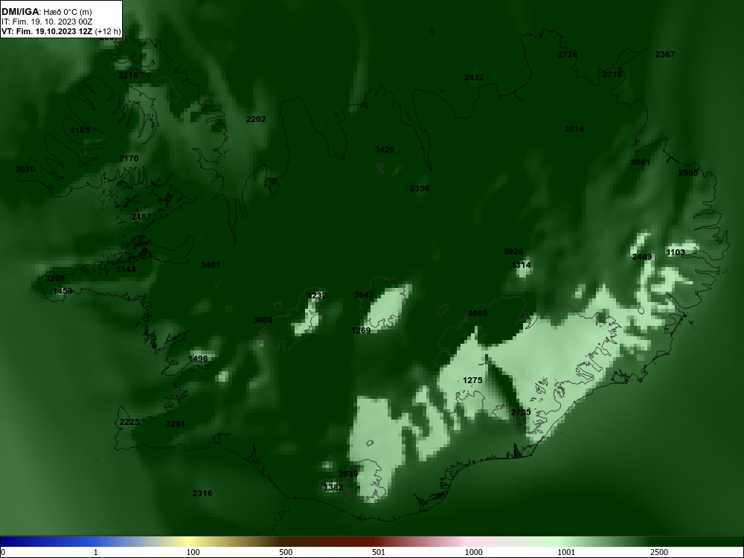Click the 1269 value label
The height and width of the screenshot is (558, 744).
pos(361,330)
